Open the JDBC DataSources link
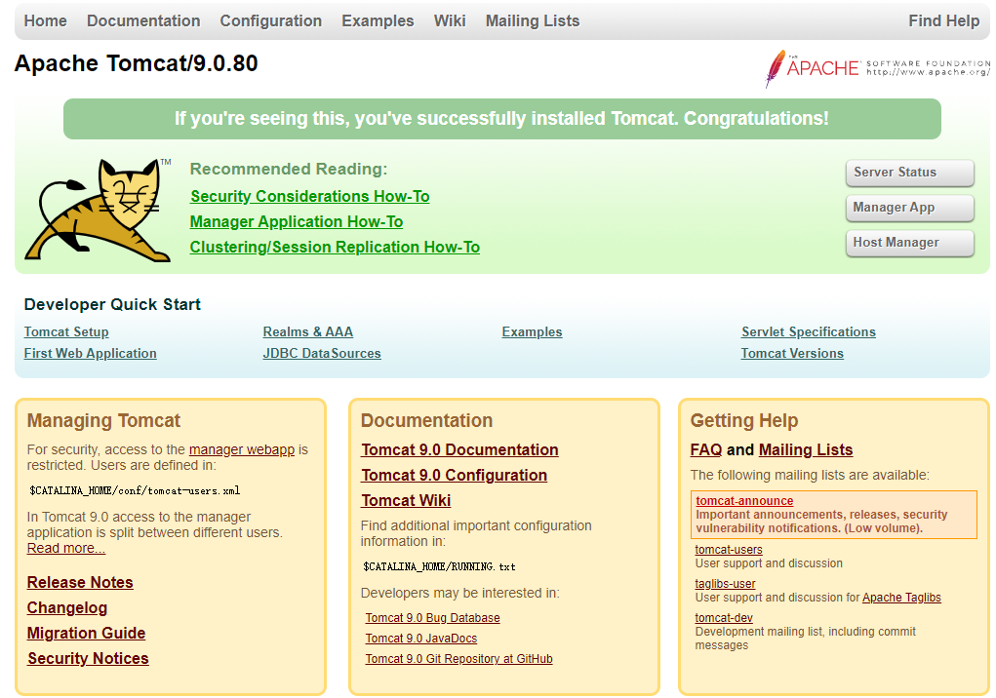Image resolution: width=996 pixels, height=698 pixels. click(x=322, y=354)
